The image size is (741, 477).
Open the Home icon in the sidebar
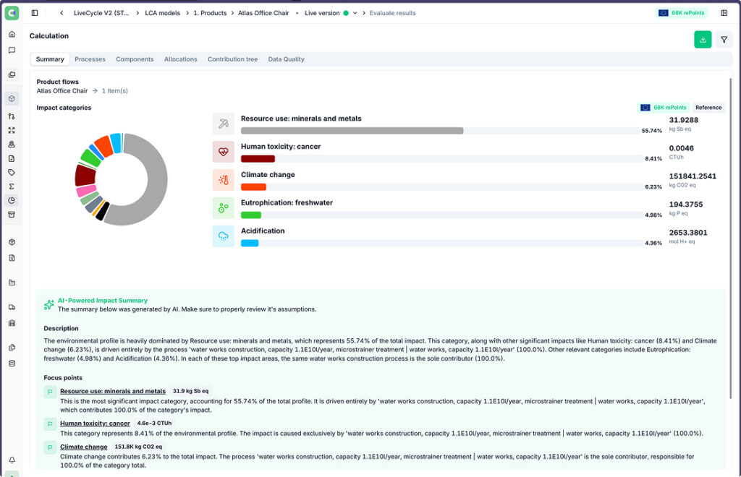pyautogui.click(x=12, y=35)
